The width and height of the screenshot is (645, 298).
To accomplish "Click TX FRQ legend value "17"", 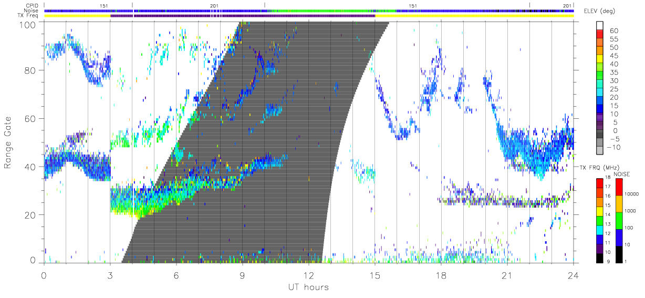I will coord(609,187).
